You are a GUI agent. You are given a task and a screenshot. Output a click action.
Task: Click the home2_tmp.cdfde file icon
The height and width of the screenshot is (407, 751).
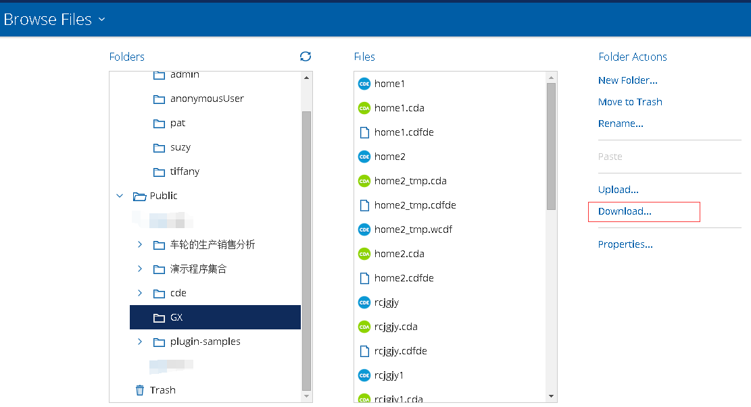click(x=364, y=205)
